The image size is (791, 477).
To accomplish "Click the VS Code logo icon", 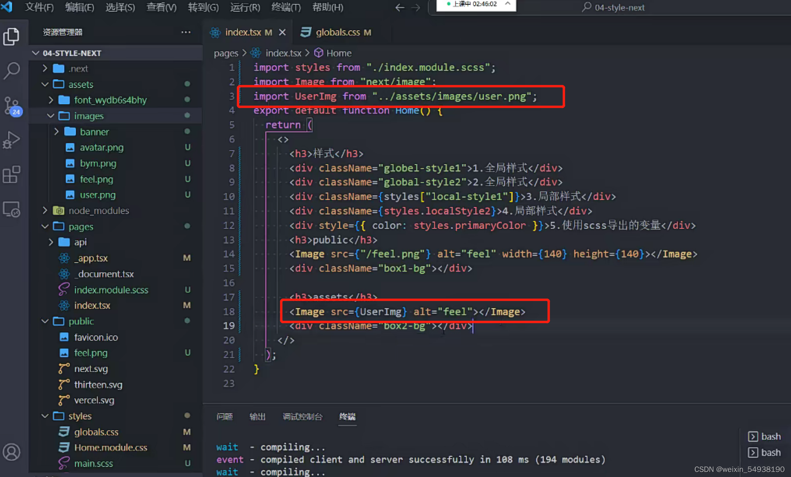I will coord(7,7).
